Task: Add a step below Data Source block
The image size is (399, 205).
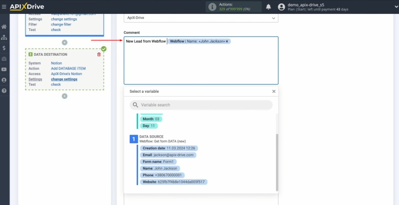Action: 65,43
